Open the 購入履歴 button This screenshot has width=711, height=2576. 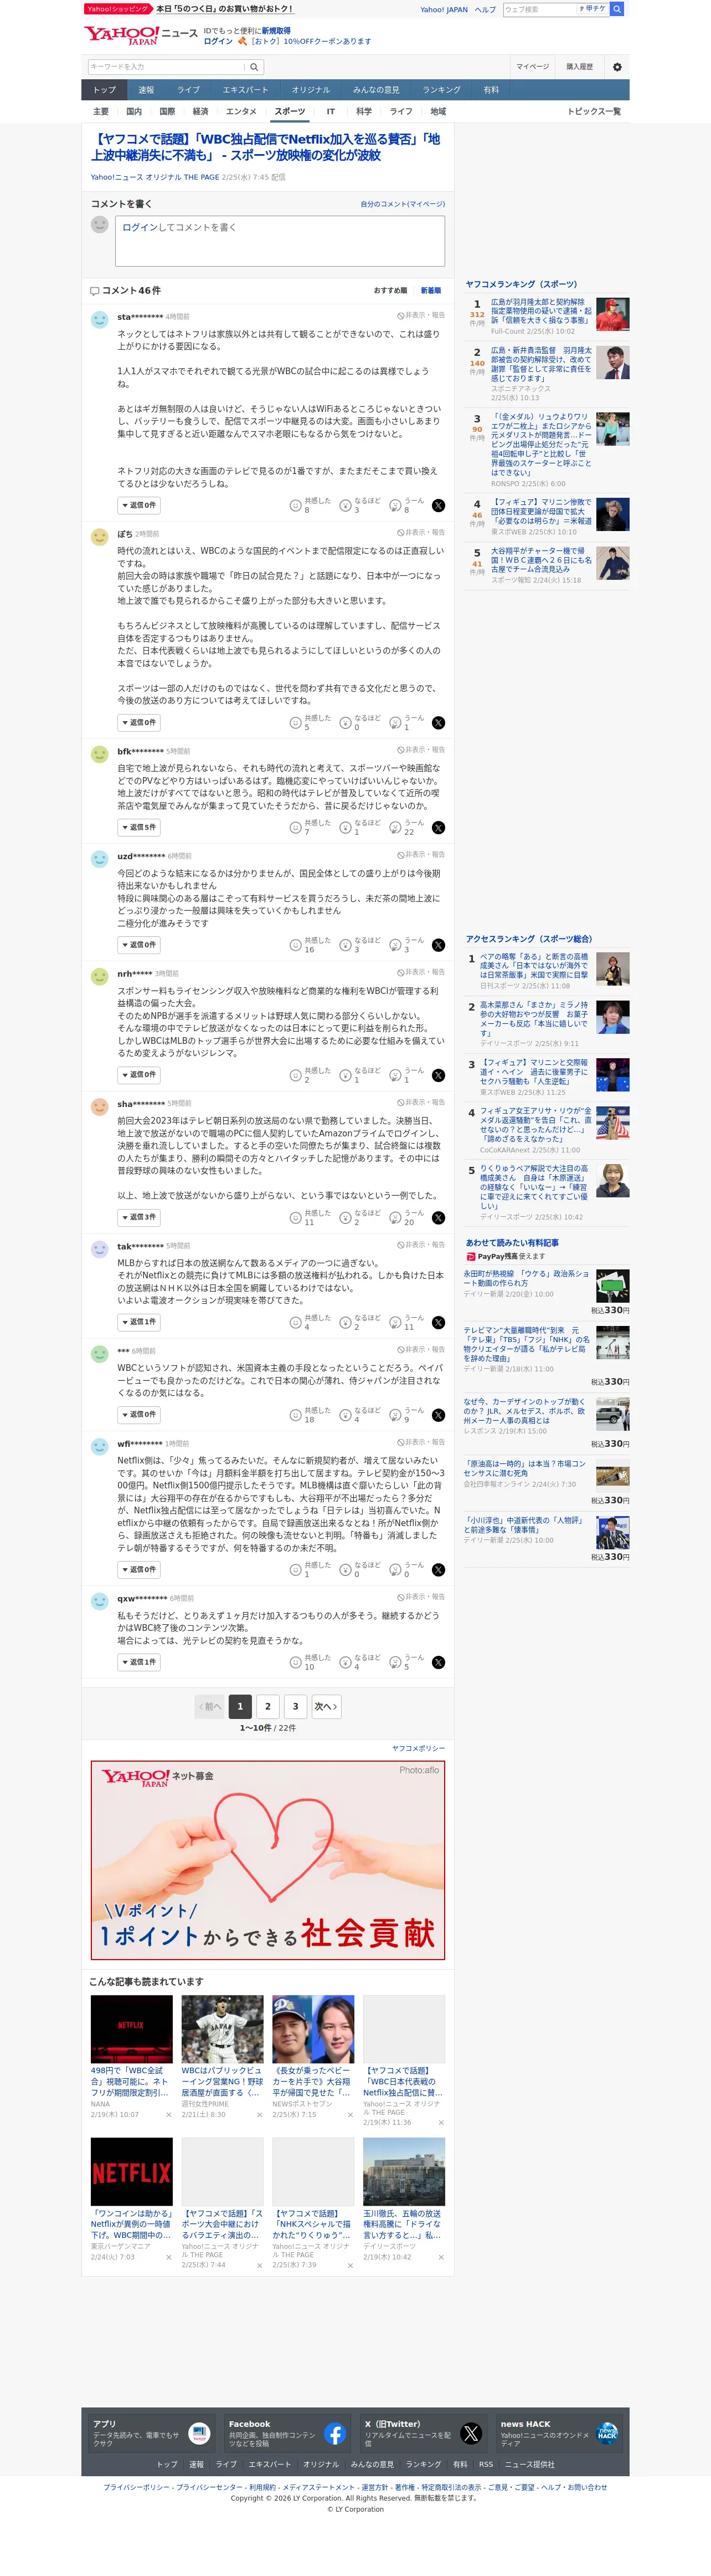pyautogui.click(x=579, y=67)
